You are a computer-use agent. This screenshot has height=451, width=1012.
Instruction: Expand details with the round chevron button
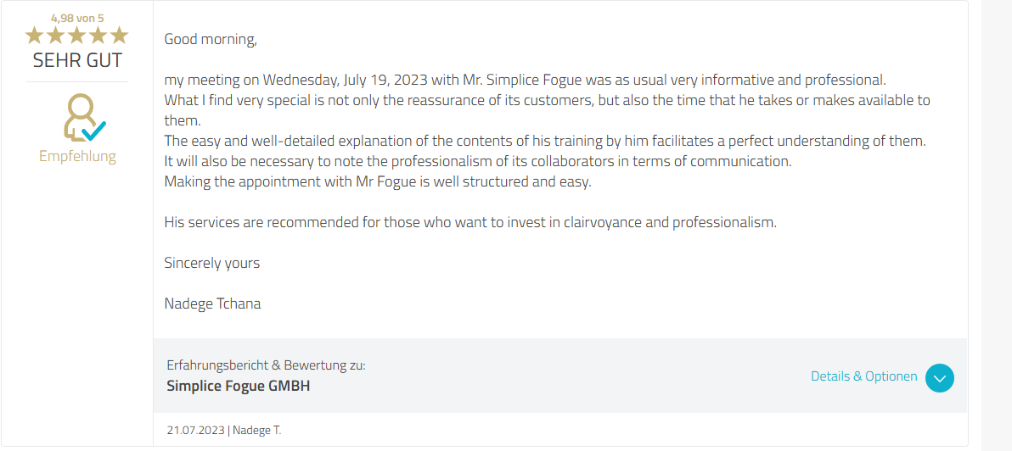coord(939,378)
